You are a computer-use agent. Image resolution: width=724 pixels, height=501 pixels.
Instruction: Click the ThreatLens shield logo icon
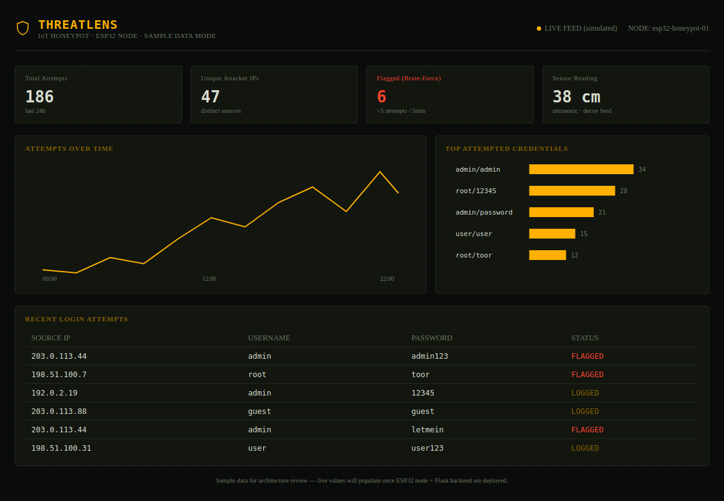click(x=23, y=28)
